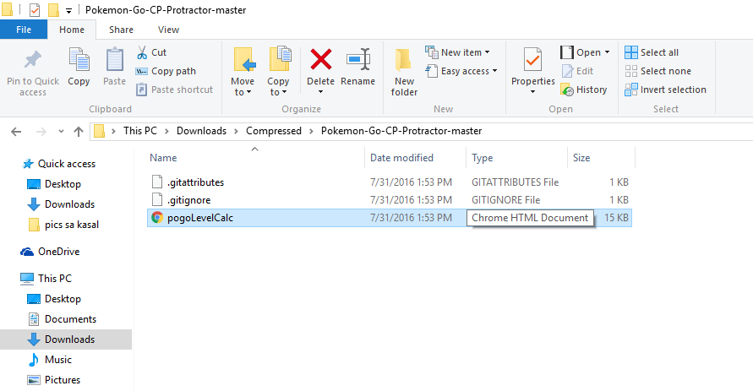Open Music under This PC

click(57, 360)
